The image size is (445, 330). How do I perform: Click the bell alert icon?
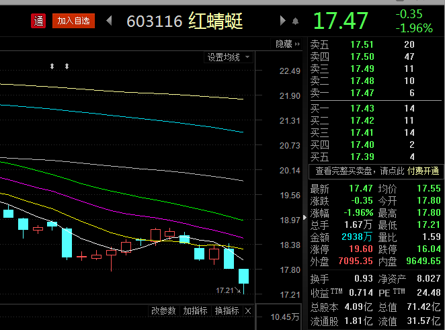coord(296,22)
